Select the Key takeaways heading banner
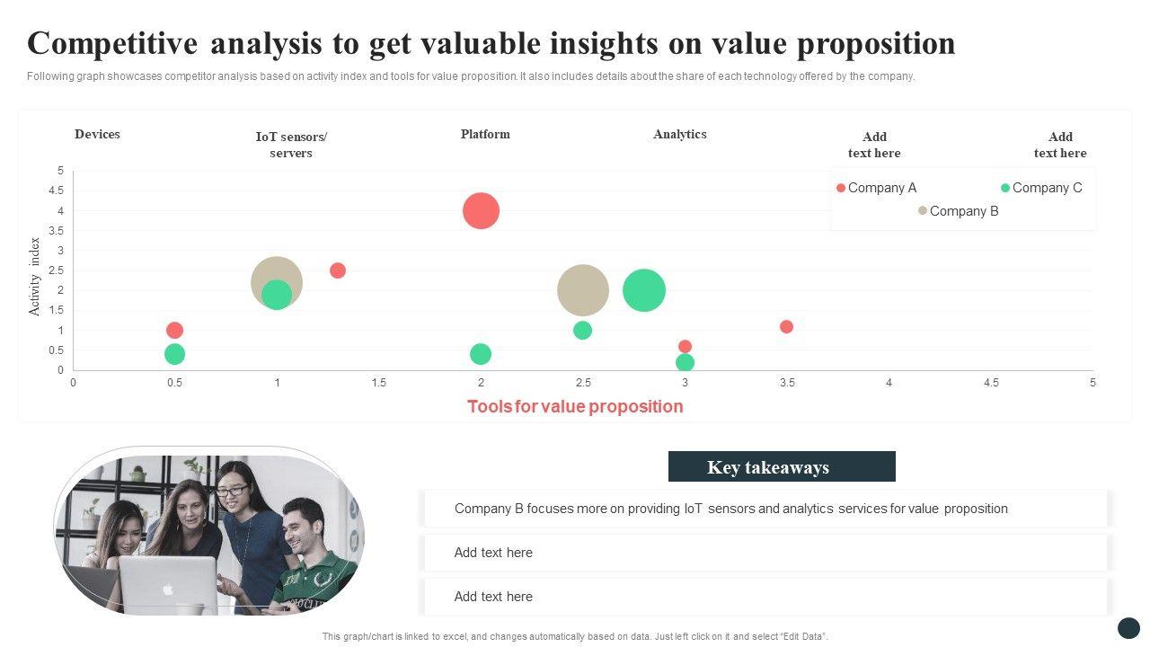The height and width of the screenshot is (647, 1150). [782, 467]
